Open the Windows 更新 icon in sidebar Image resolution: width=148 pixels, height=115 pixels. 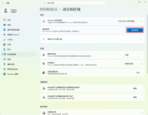[4, 74]
